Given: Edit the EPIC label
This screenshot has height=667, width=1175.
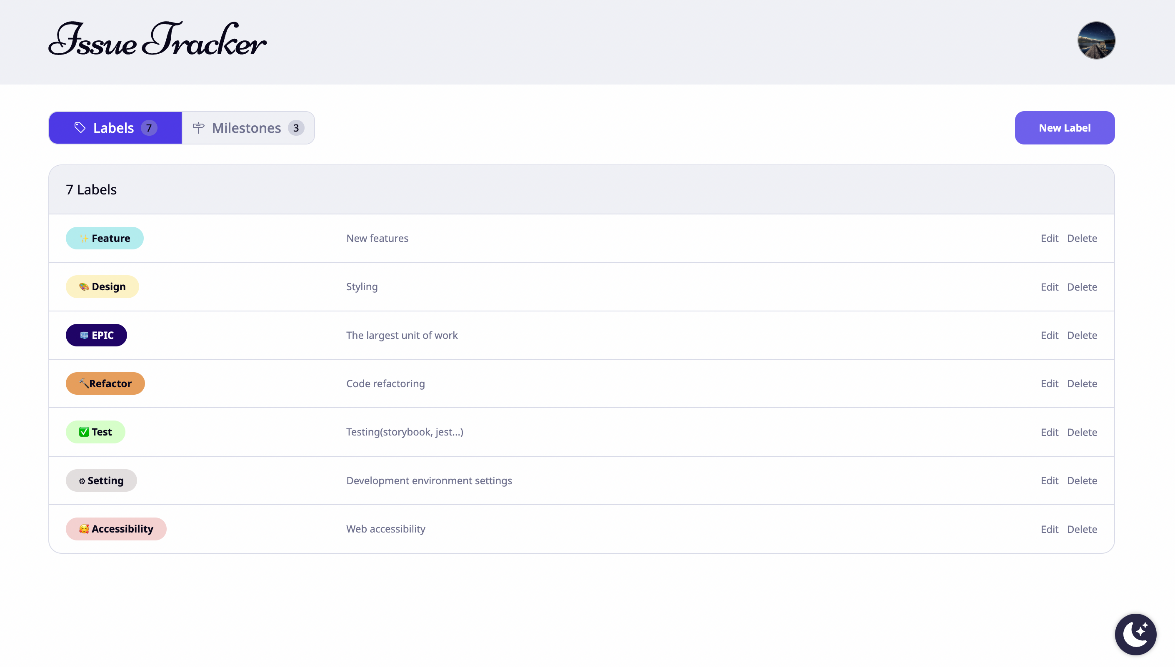Looking at the screenshot, I should (1049, 335).
